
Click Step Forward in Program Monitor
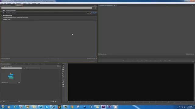pyautogui.click(x=151, y=61)
